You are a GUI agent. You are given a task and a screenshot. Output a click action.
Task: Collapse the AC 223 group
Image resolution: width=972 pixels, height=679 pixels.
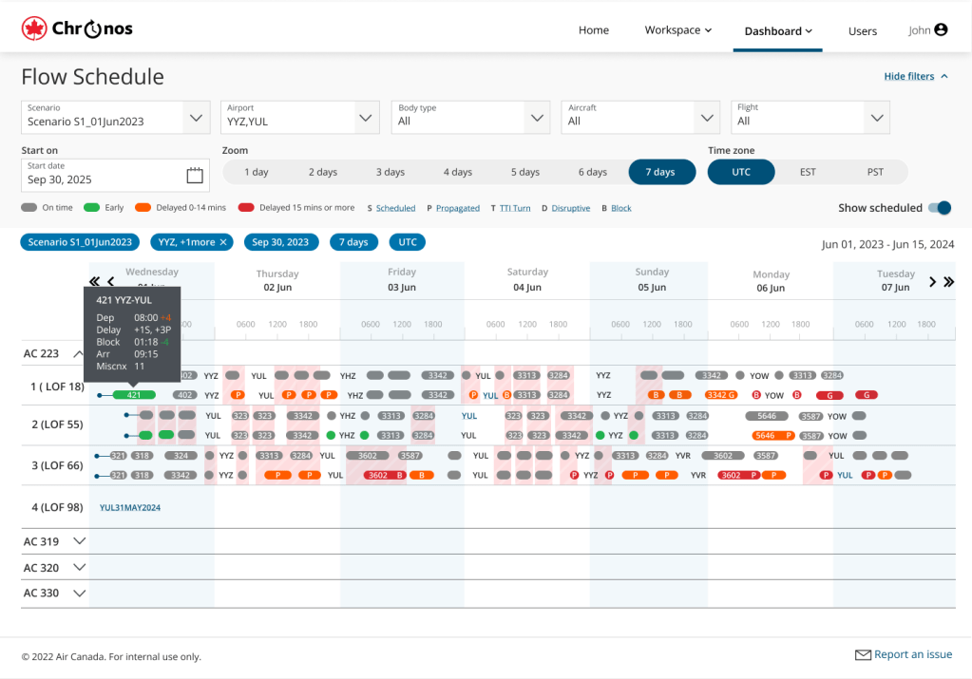click(80, 353)
